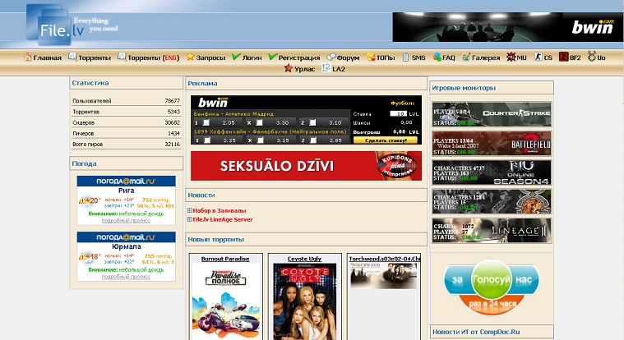Open the Battlefield game monitor banner
624x340 pixels.
(492, 143)
